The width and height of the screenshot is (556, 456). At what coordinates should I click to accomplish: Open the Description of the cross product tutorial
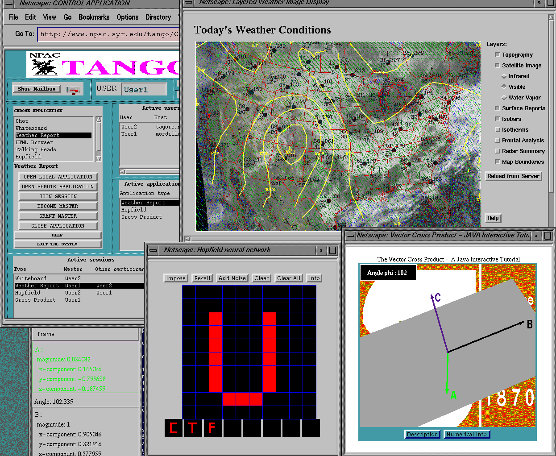point(423,435)
